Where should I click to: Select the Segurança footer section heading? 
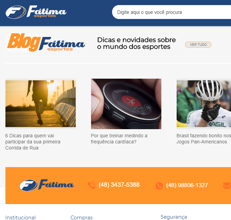(174, 217)
